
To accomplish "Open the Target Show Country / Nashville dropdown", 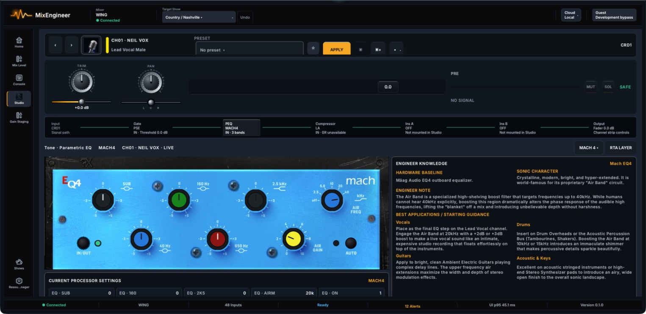I will coord(199,17).
